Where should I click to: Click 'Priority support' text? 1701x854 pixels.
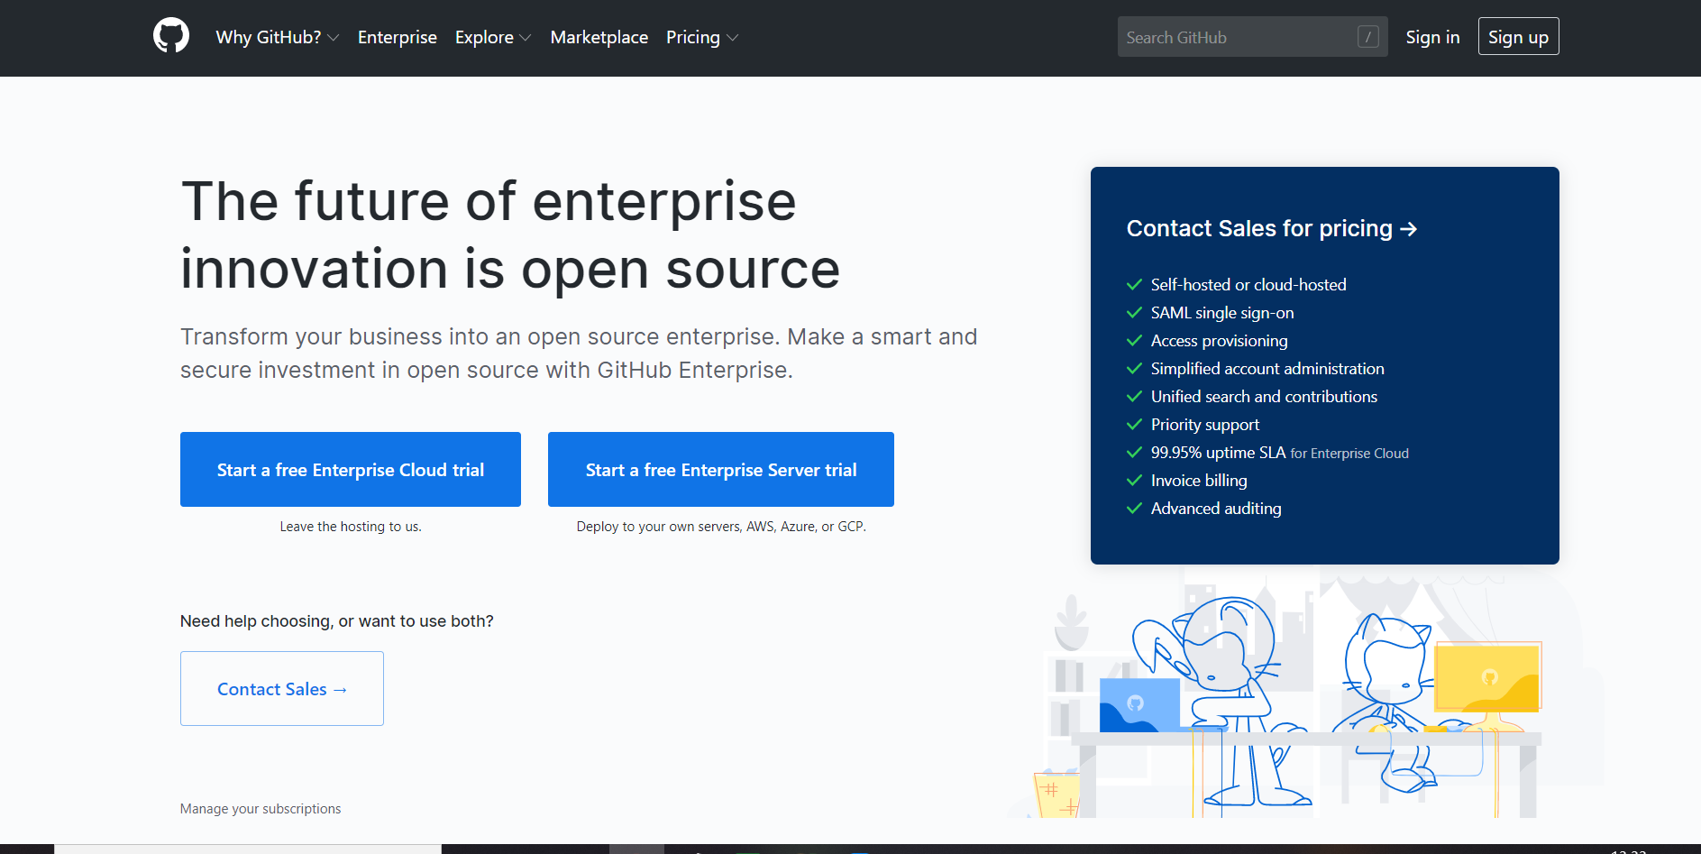pyautogui.click(x=1205, y=425)
